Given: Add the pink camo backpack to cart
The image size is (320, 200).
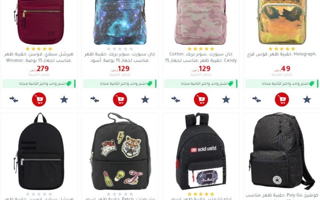Looking at the screenshot, I should coord(201,99).
